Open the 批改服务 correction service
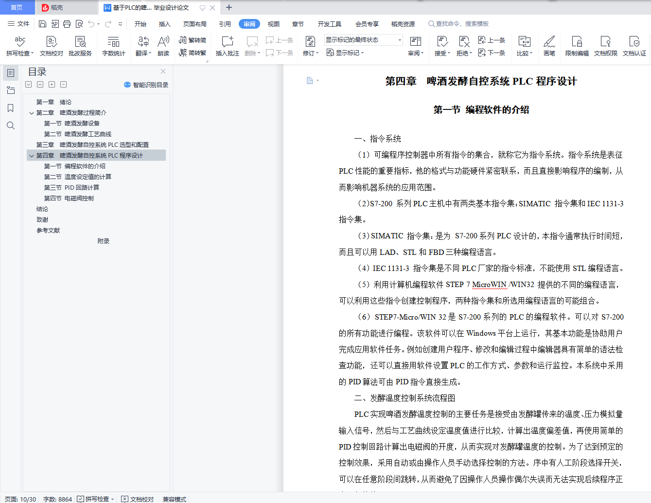Image resolution: width=651 pixels, height=503 pixels. pos(80,46)
